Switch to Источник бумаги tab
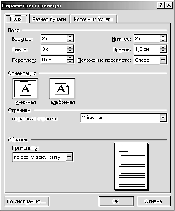This screenshot has width=175, height=211. tap(93, 19)
